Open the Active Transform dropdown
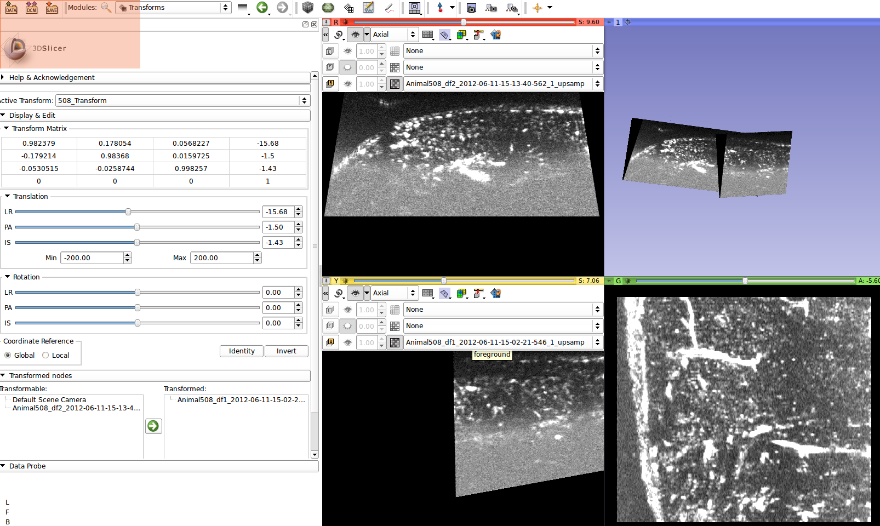The height and width of the screenshot is (526, 880). pos(182,100)
